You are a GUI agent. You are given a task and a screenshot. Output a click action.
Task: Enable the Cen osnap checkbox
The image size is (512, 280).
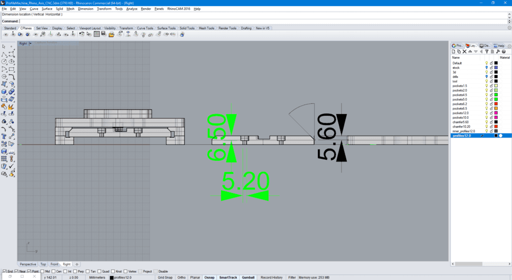click(54, 271)
